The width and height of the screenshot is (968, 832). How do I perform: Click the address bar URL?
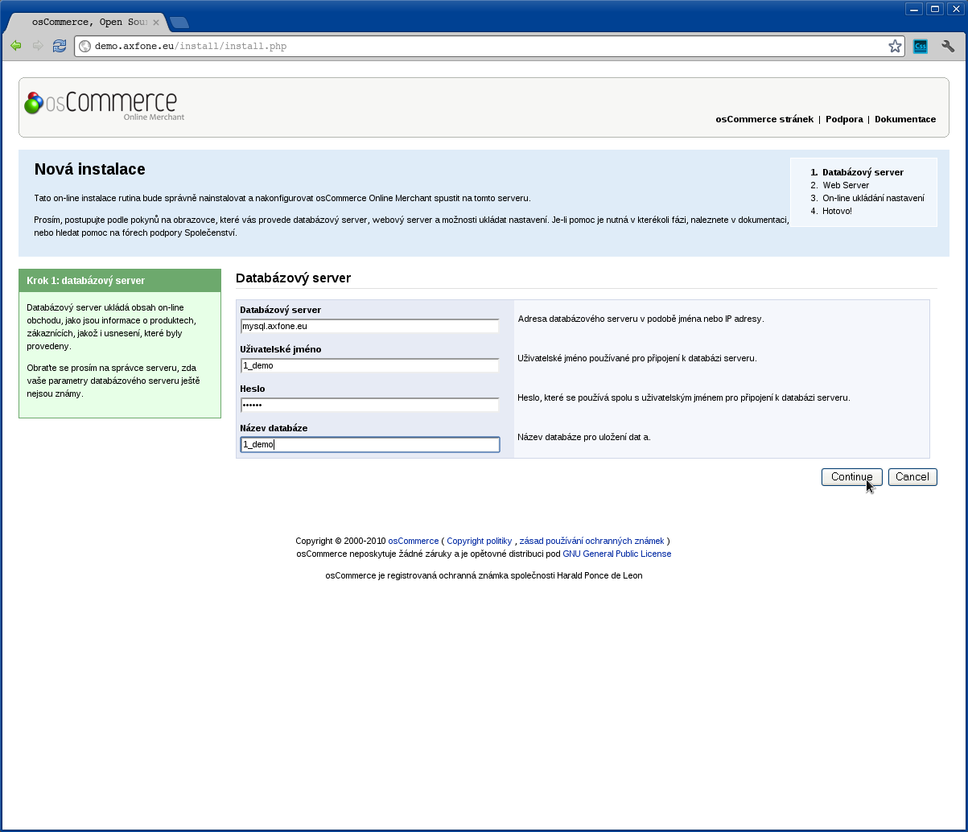[483, 47]
